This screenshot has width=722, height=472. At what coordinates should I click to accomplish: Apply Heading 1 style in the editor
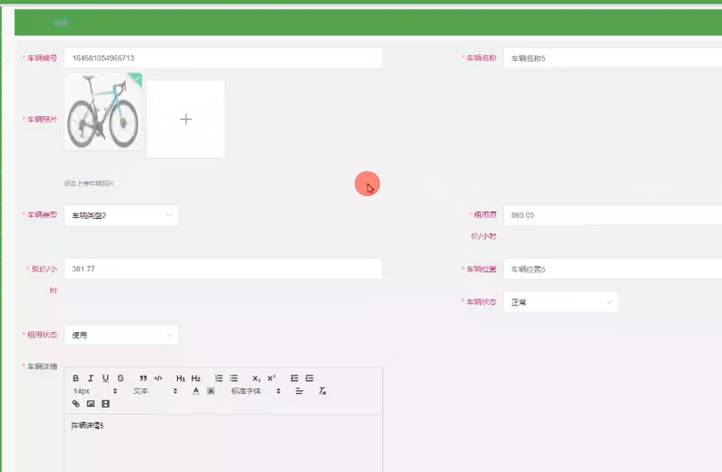[x=180, y=377]
